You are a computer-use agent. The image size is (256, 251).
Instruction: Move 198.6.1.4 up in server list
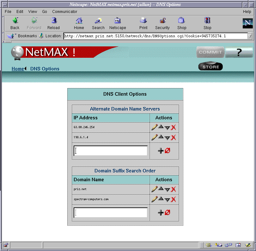click(161, 137)
